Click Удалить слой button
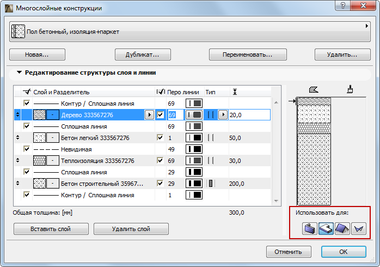This screenshot has height=267, width=380. tap(131, 229)
